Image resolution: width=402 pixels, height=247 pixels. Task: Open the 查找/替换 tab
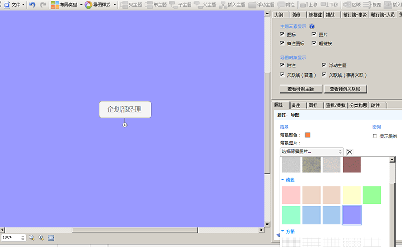(x=336, y=105)
